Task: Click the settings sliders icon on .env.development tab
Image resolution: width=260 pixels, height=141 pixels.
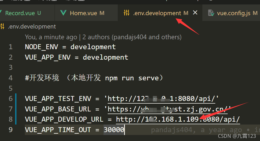Action: pyautogui.click(x=126, y=13)
